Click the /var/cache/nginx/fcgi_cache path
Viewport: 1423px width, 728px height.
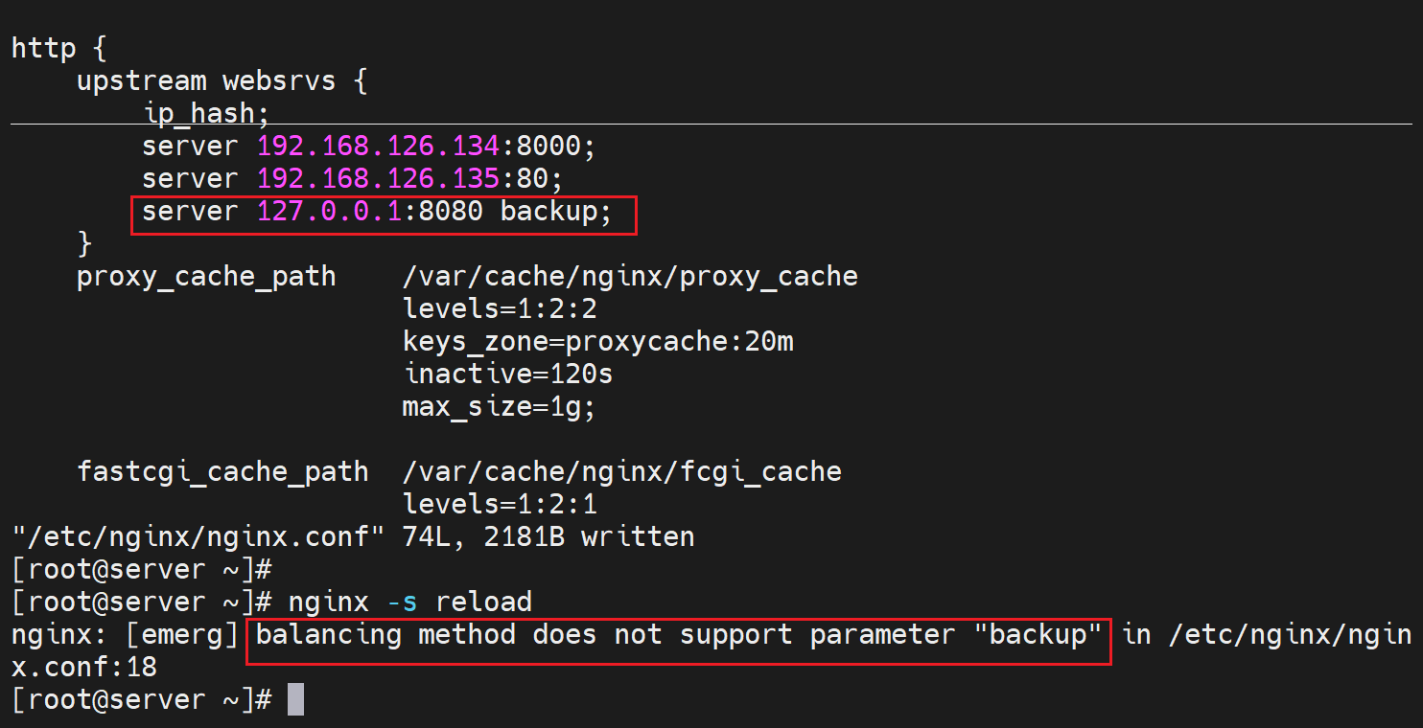click(x=621, y=471)
